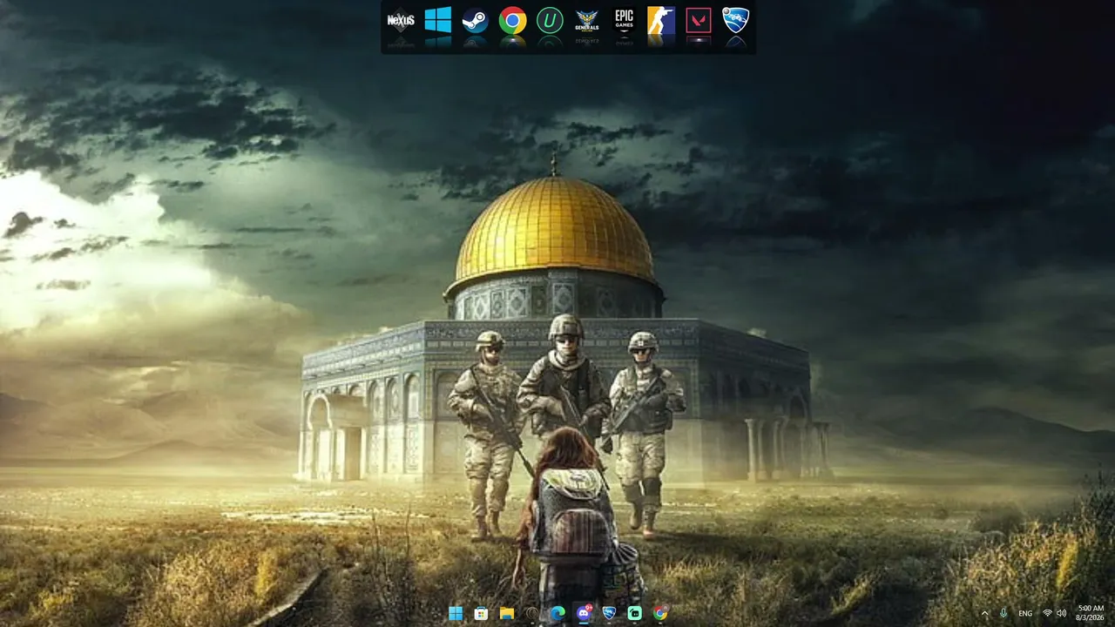This screenshot has width=1115, height=627.
Task: Switch to Discord on the taskbar
Action: (584, 613)
